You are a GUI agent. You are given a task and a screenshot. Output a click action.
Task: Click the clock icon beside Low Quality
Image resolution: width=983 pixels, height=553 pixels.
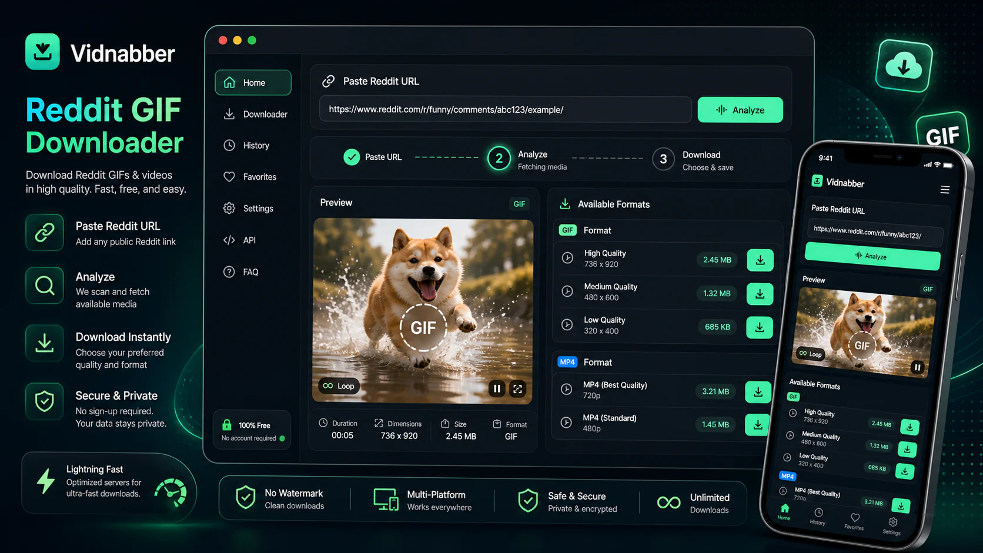(x=567, y=324)
